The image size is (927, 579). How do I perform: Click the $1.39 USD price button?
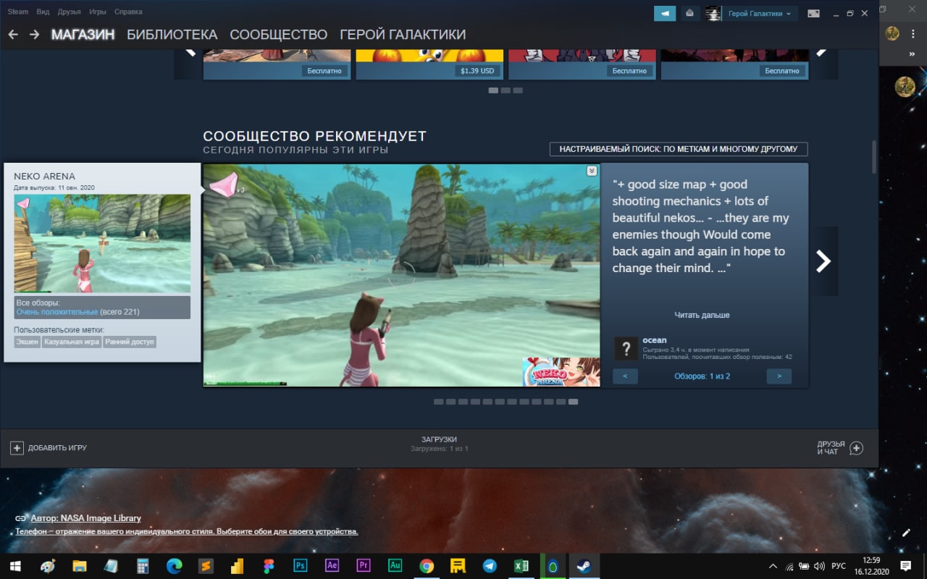click(x=477, y=71)
